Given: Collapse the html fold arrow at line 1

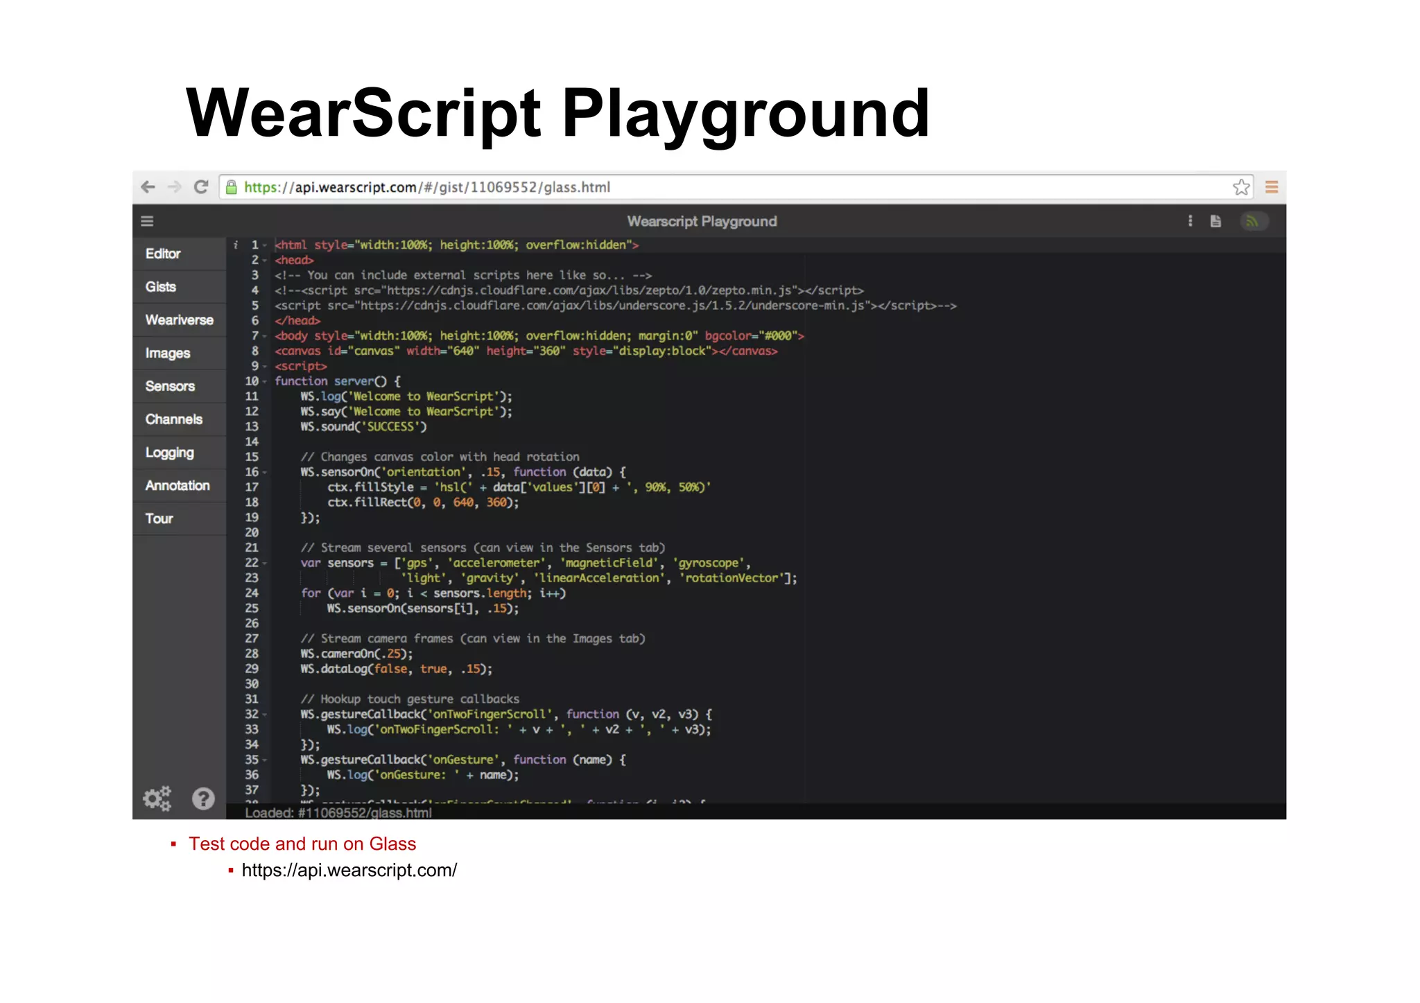Looking at the screenshot, I should pos(265,245).
